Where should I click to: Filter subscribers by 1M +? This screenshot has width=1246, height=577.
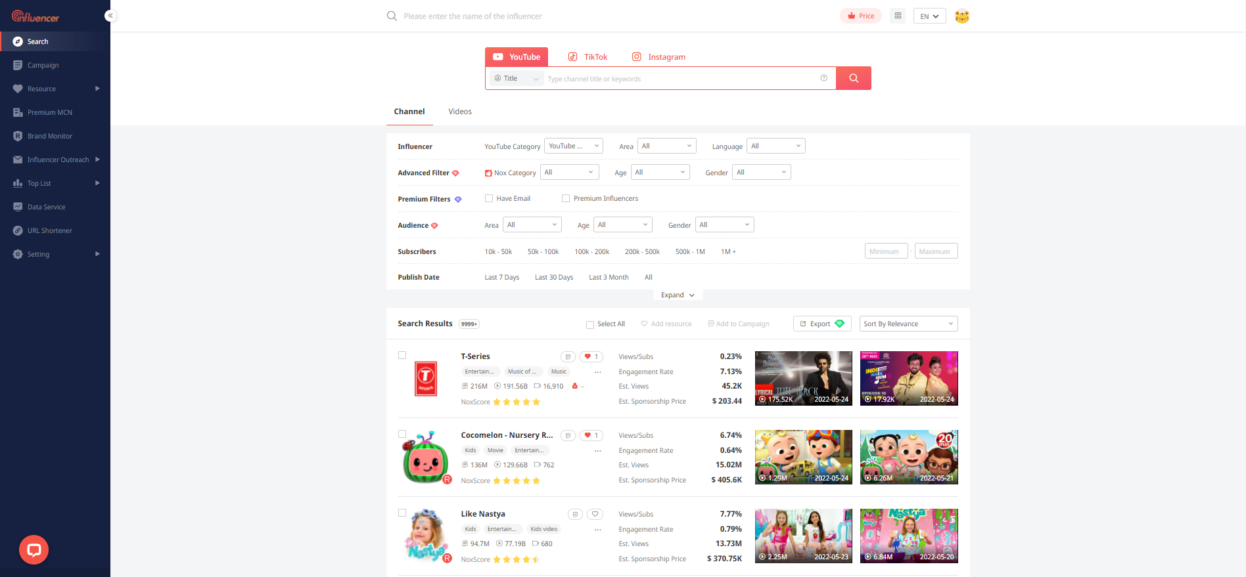(728, 251)
